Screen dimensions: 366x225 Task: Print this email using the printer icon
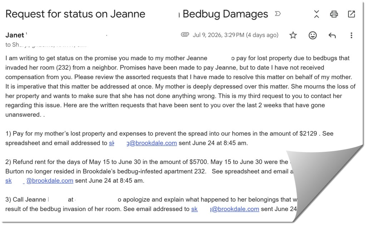[x=334, y=14]
